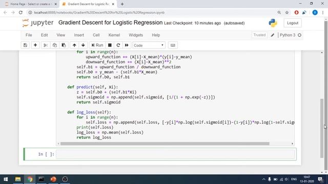Open the cell type dropdown showing Code
The width and height of the screenshot is (328, 184).
pyautogui.click(x=149, y=45)
